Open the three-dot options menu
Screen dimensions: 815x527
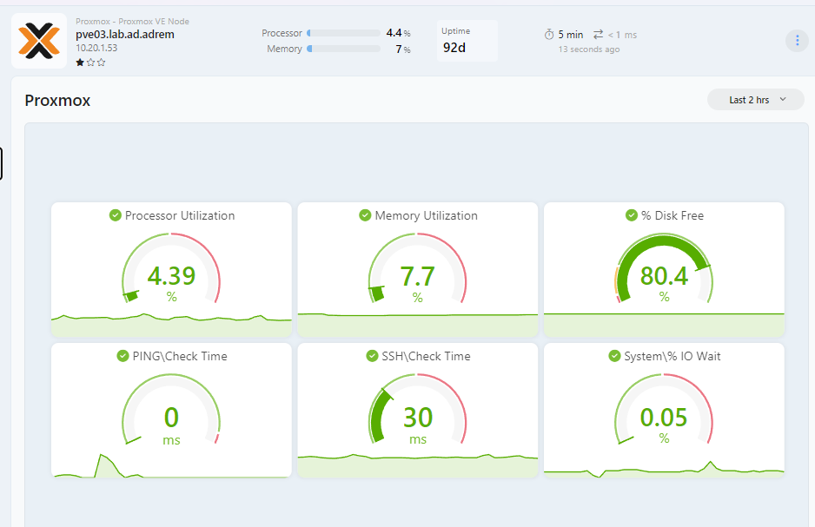point(797,41)
